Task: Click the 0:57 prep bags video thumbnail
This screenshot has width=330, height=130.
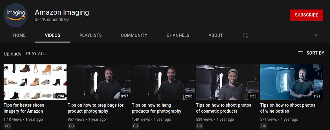Action: (99, 82)
